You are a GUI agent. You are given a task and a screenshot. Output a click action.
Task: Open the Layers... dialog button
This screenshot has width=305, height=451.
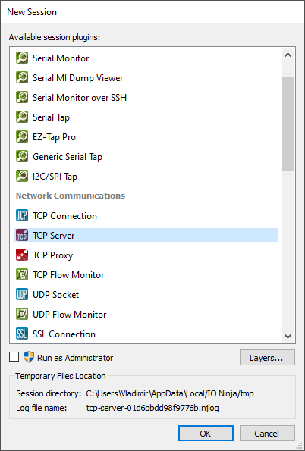(x=267, y=358)
